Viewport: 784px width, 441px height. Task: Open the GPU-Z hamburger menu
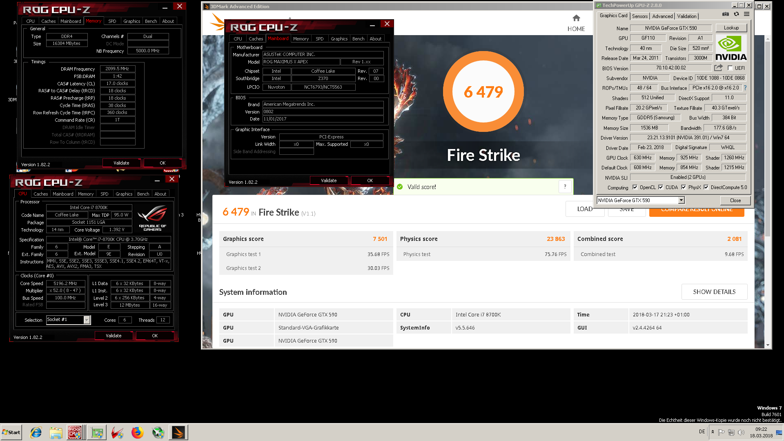(746, 14)
